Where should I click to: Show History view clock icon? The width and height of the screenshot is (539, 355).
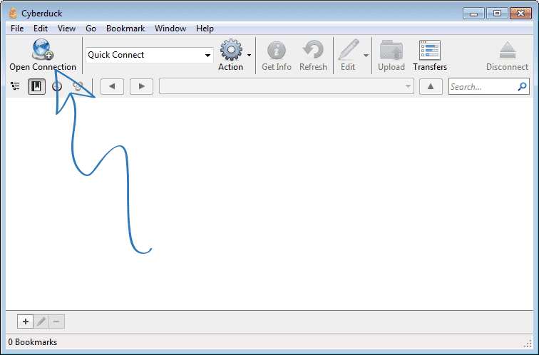point(57,86)
